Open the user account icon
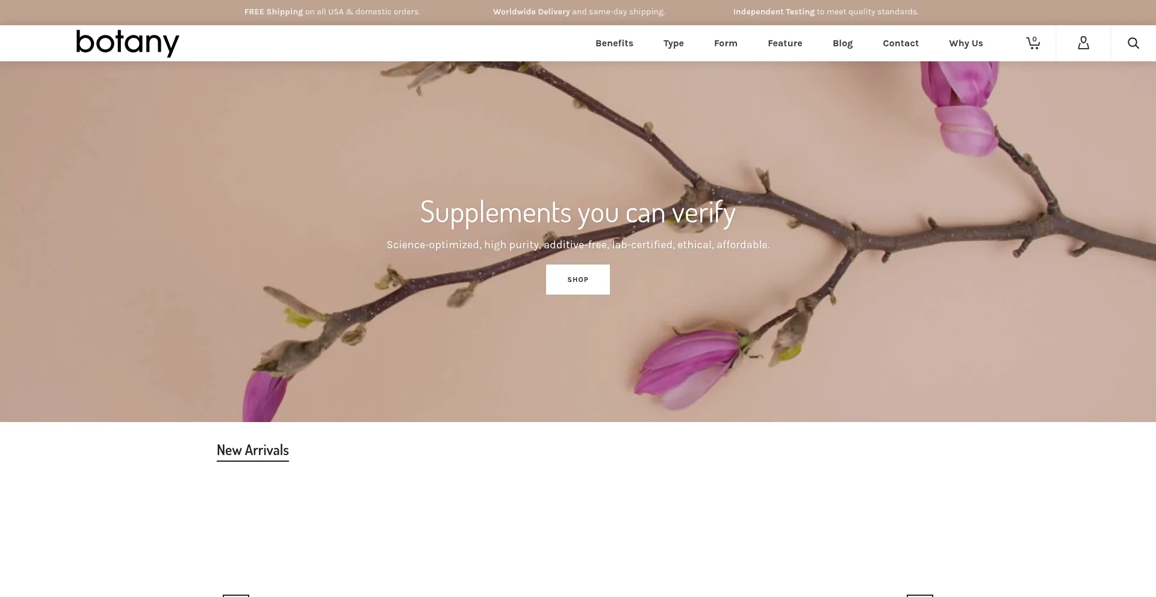This screenshot has width=1156, height=597. point(1083,43)
